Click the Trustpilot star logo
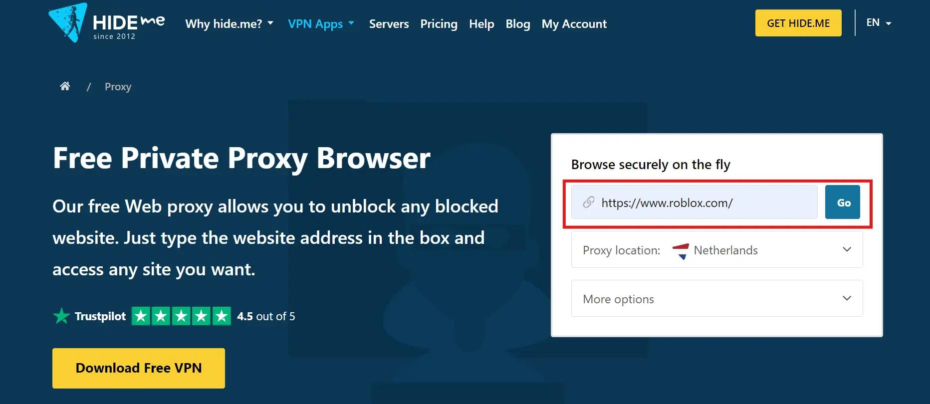The height and width of the screenshot is (404, 930). tap(61, 316)
